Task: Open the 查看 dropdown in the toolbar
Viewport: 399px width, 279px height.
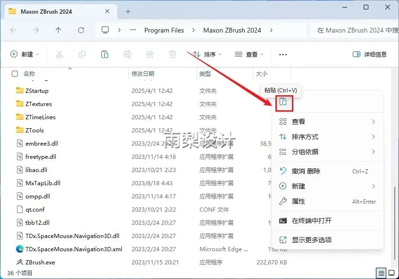Action: (x=249, y=54)
